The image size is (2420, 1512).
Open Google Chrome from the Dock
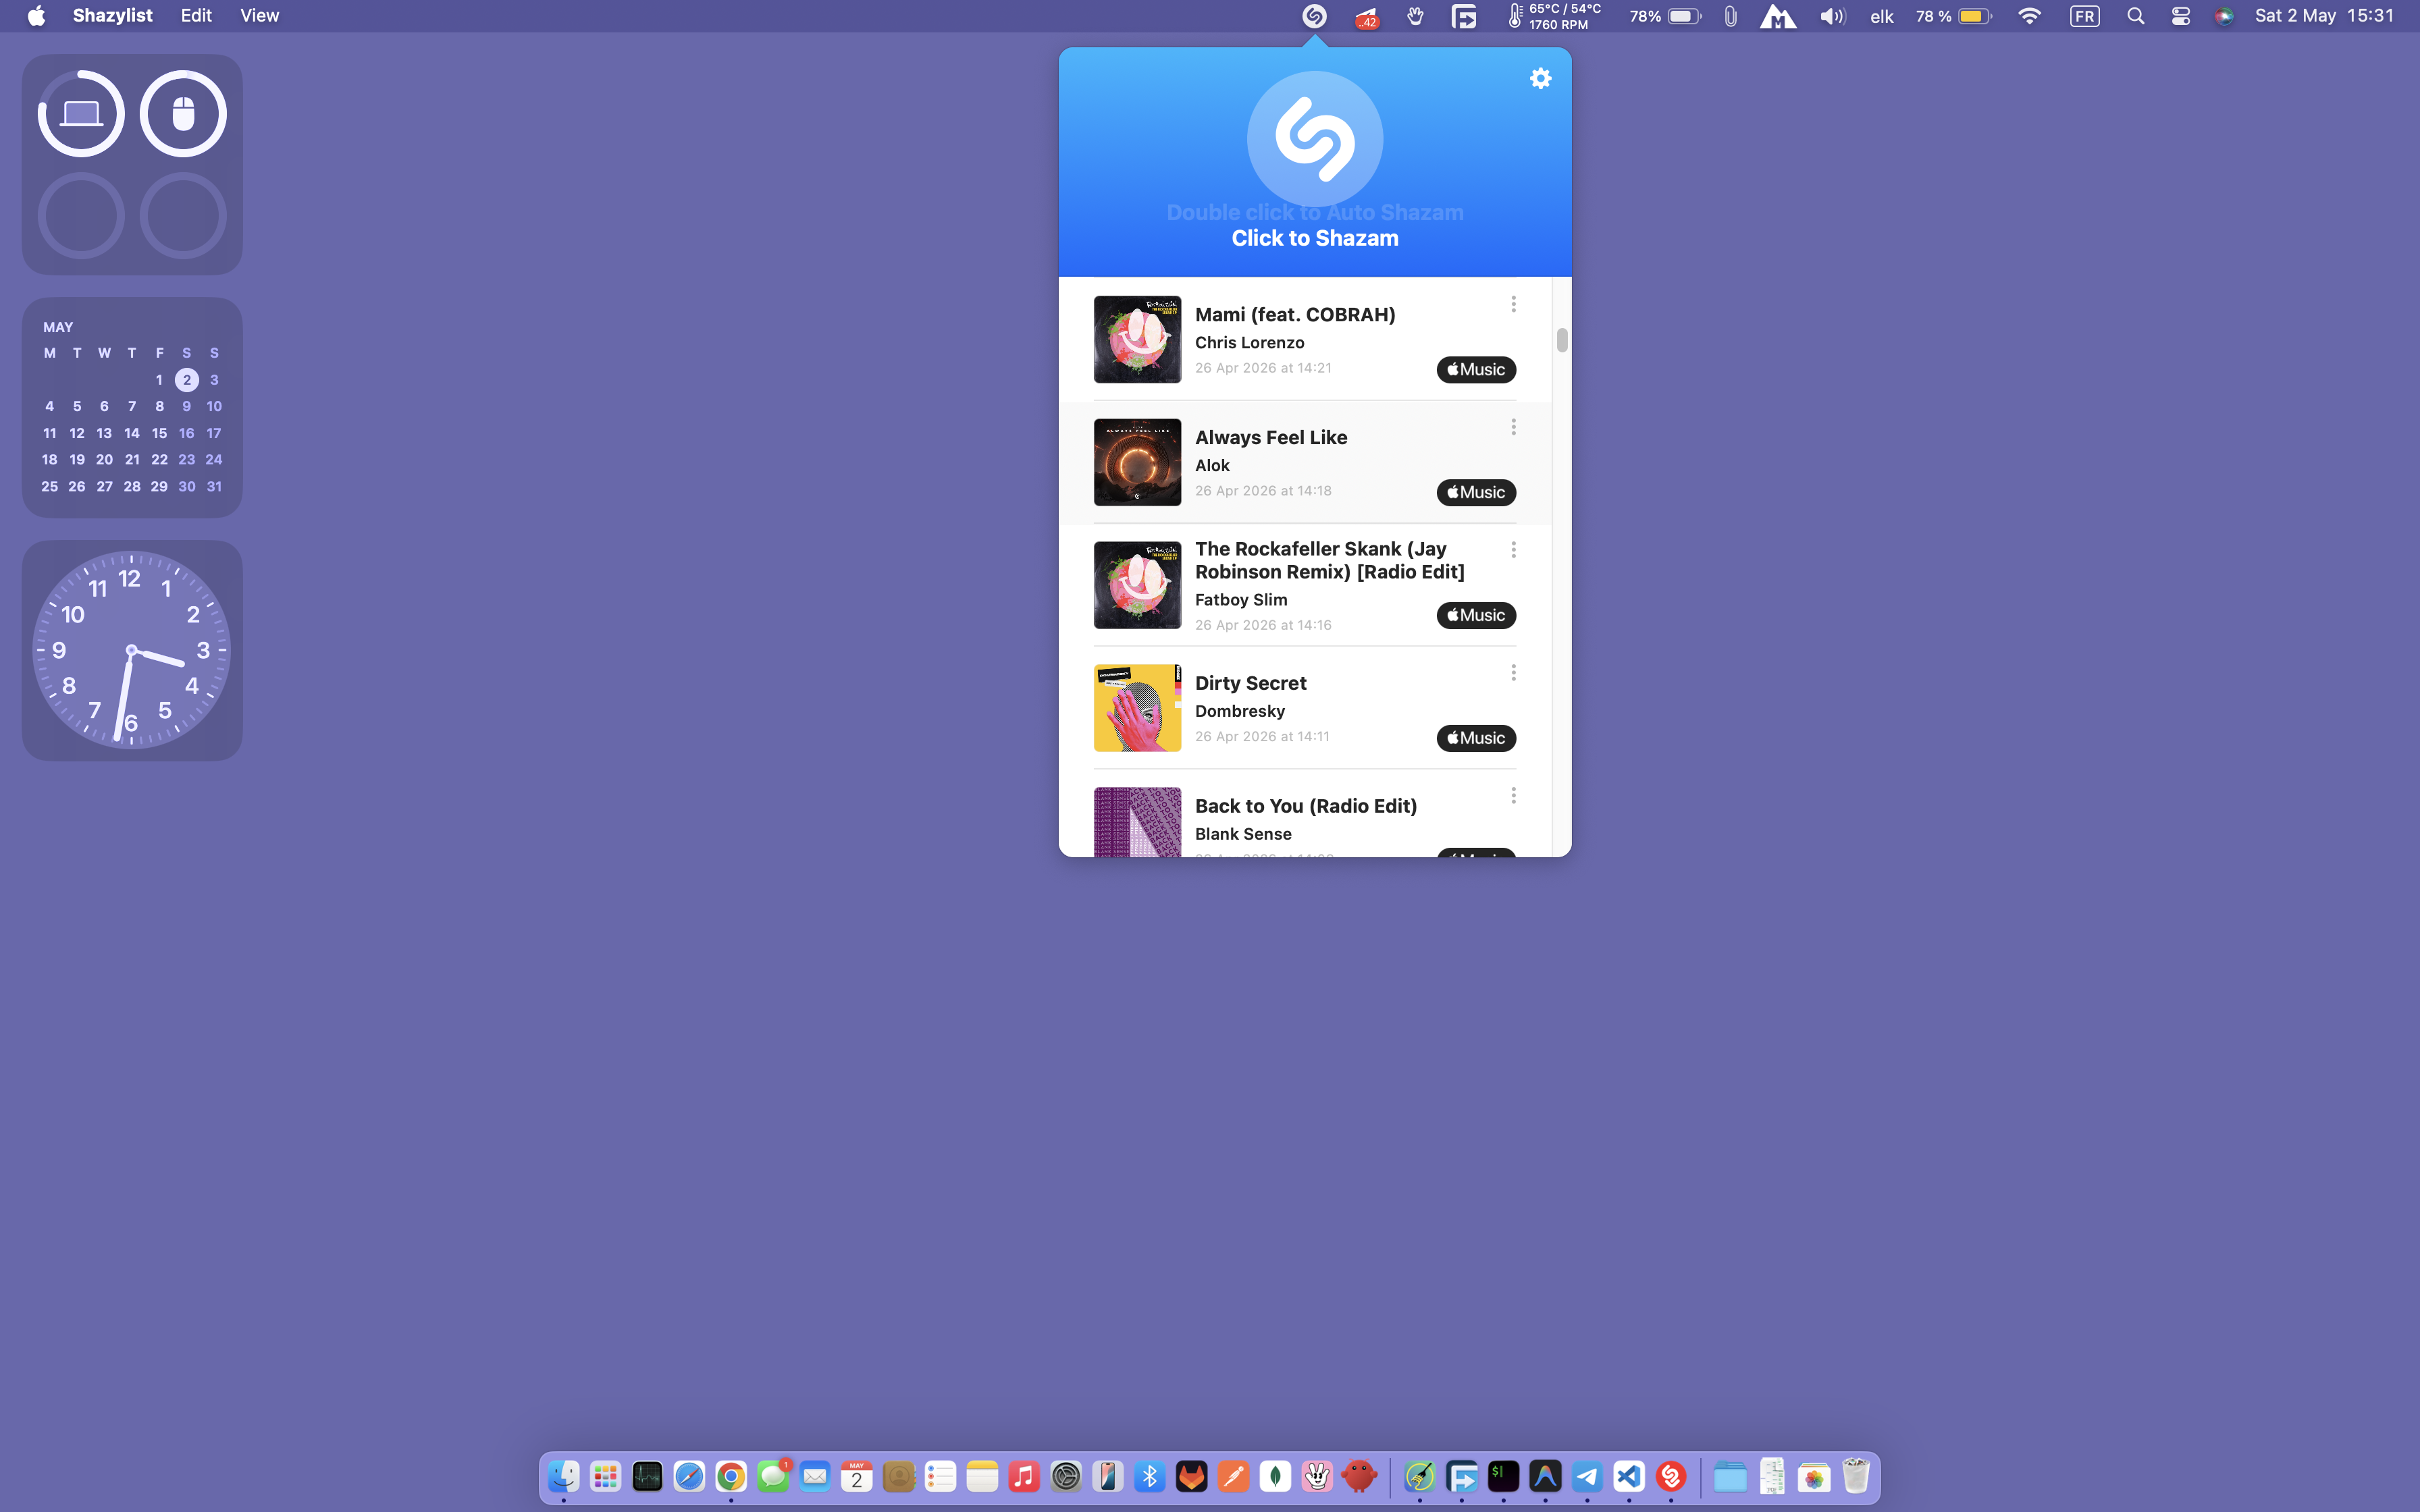[x=731, y=1476]
